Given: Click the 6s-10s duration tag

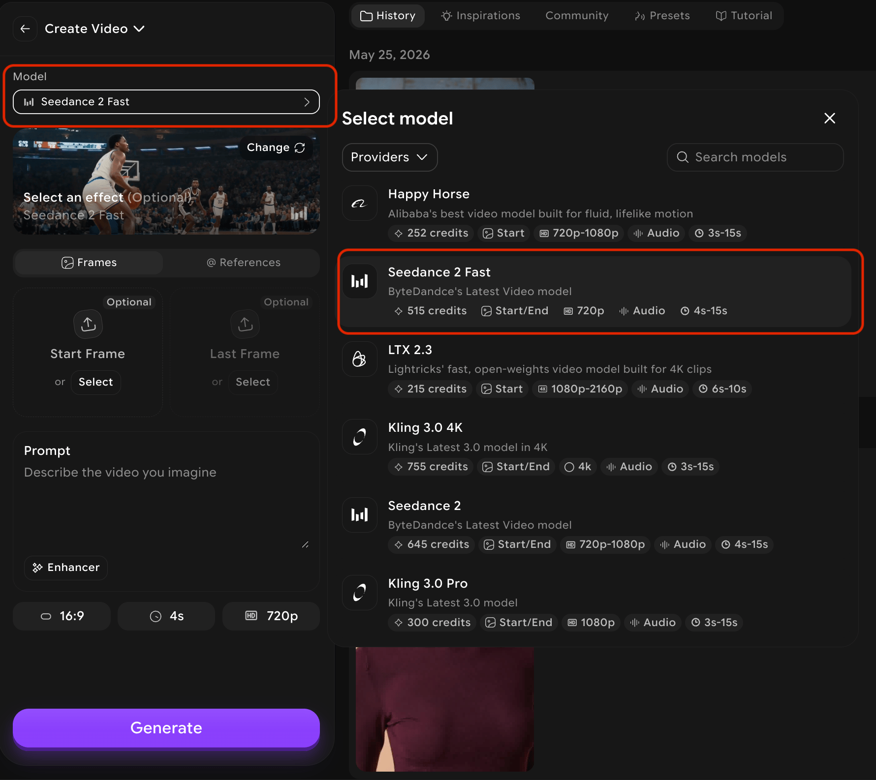Looking at the screenshot, I should pos(722,389).
